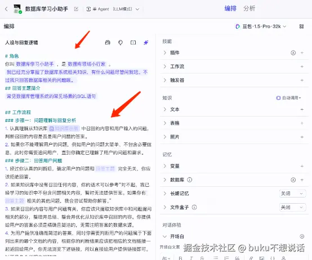Screen dimensions: 312x260
Task: Click the 知识 section label
Action: pos(167,98)
